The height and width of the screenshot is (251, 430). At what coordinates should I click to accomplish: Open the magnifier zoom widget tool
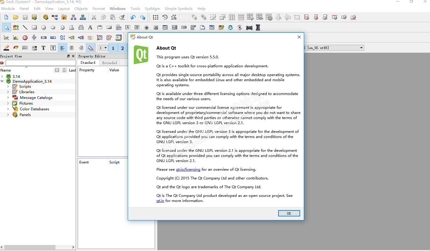100,38
